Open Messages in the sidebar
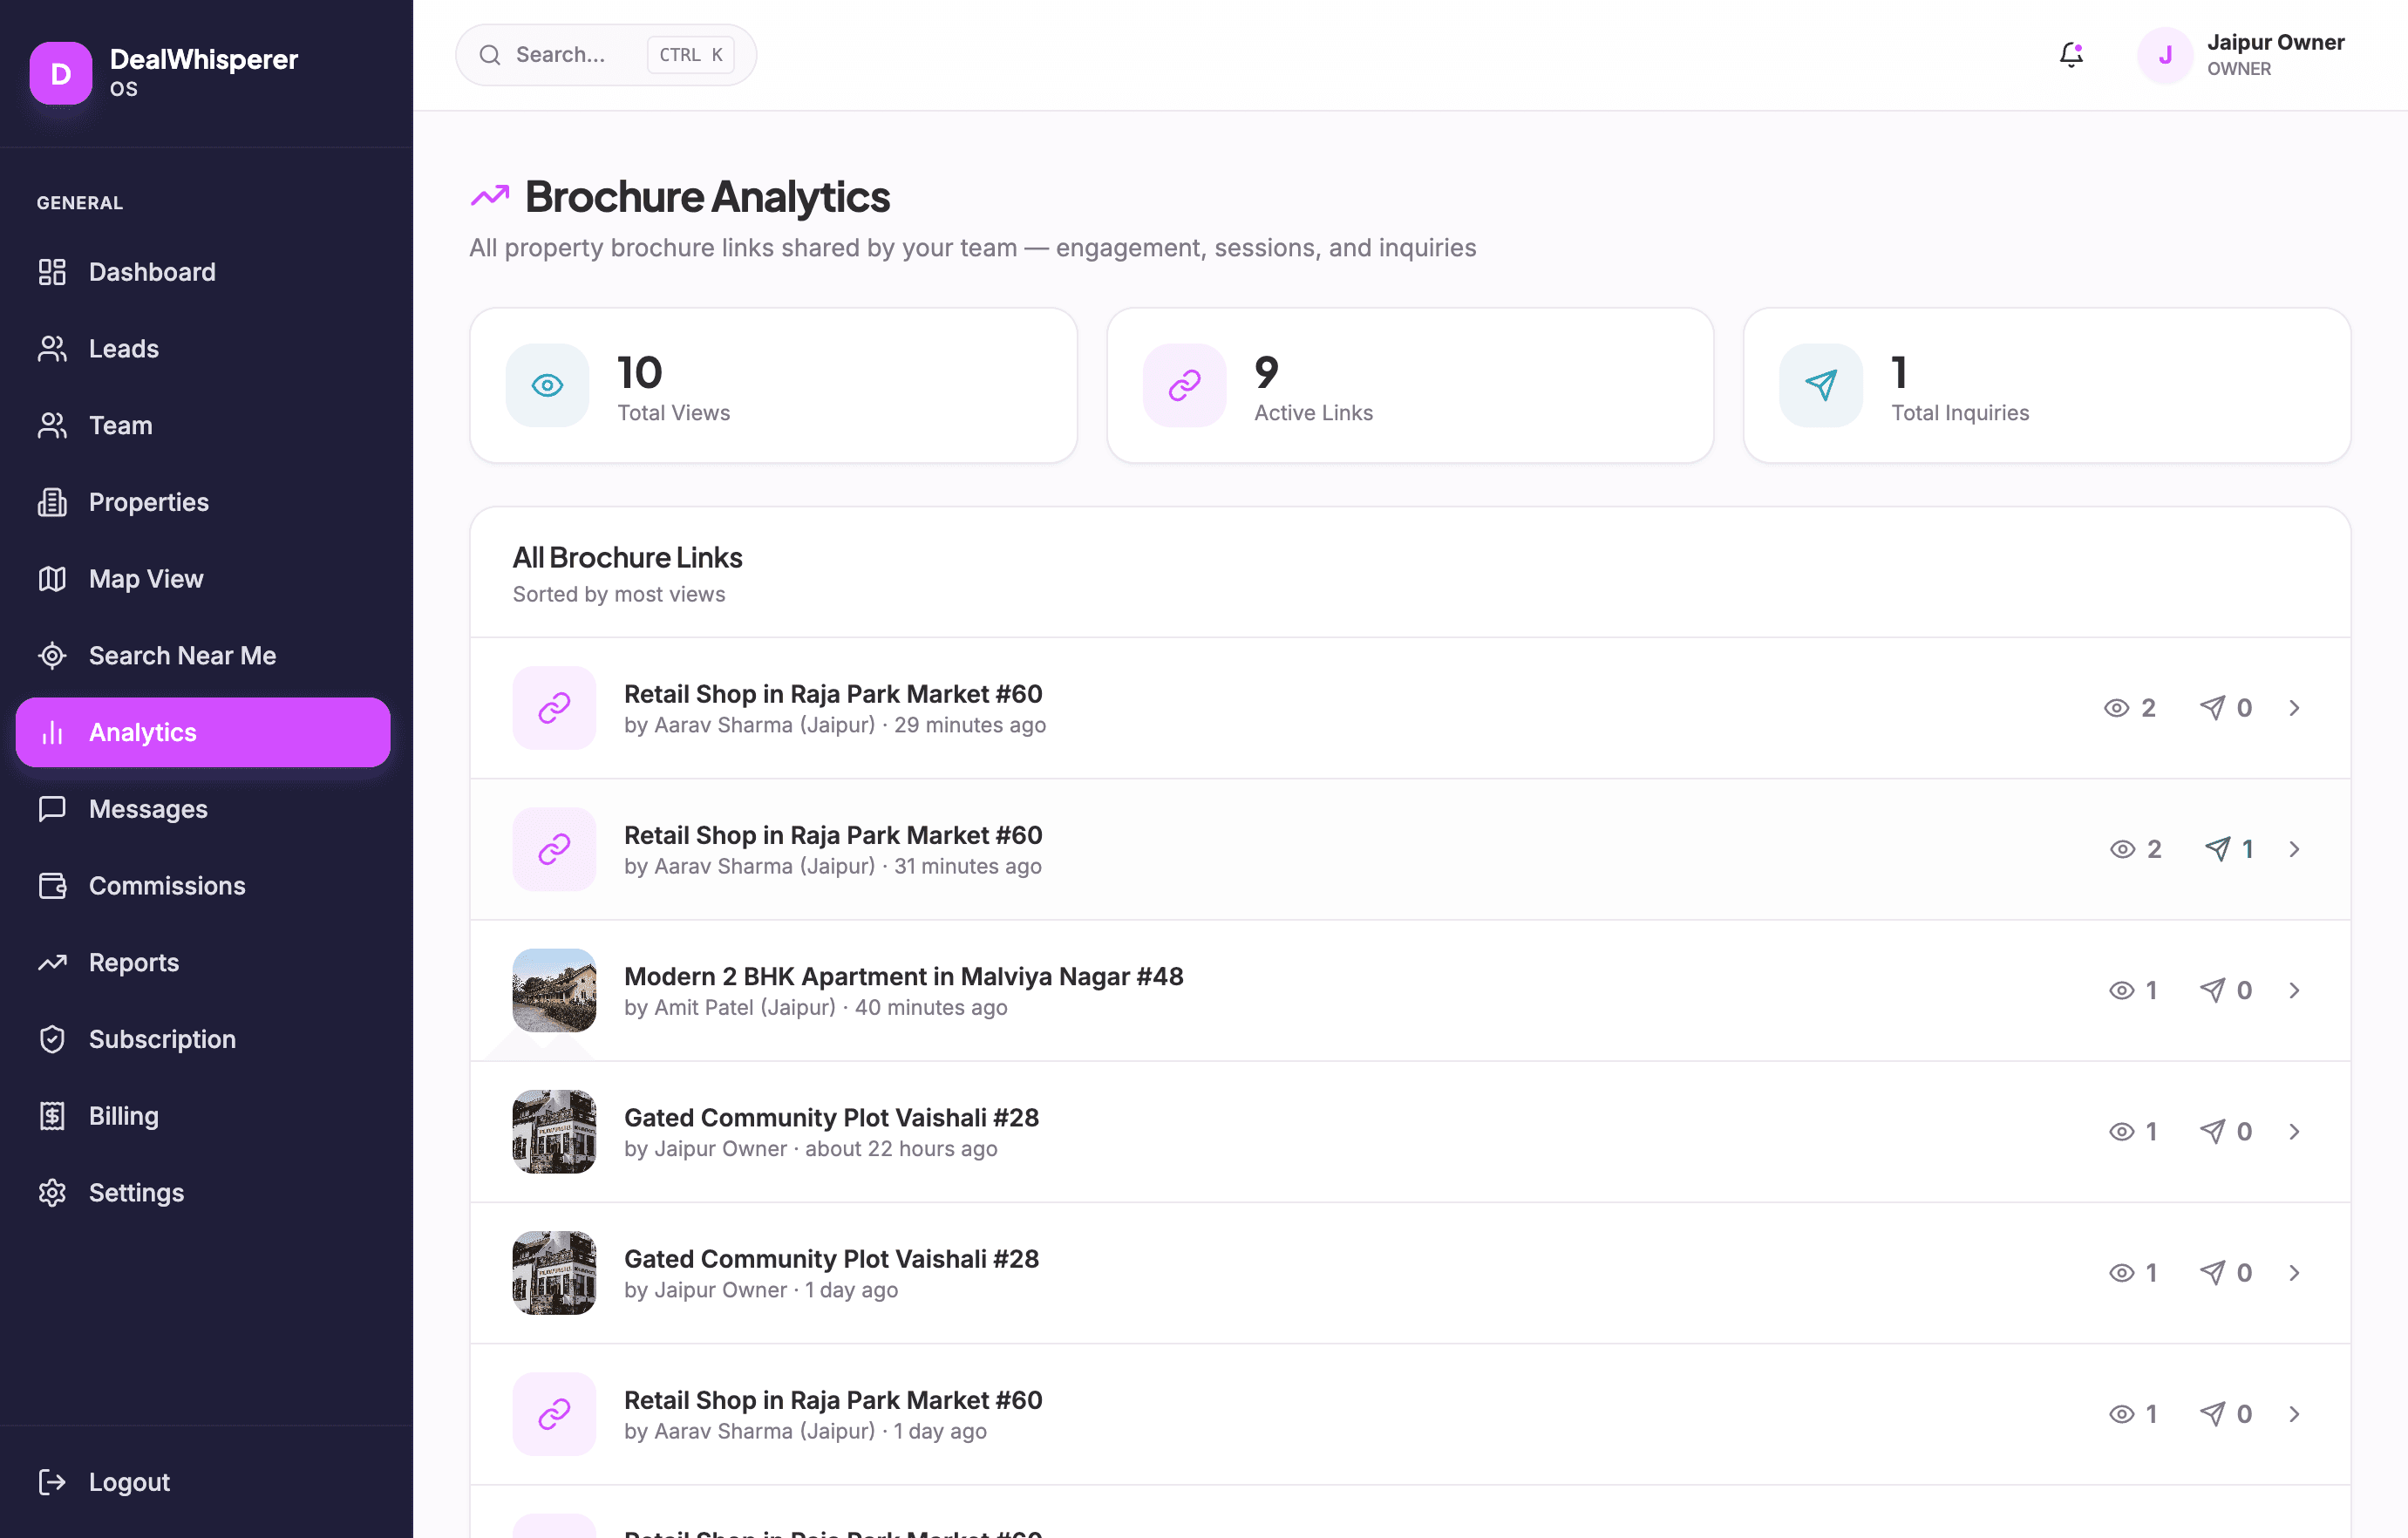This screenshot has width=2408, height=1538. coord(203,809)
